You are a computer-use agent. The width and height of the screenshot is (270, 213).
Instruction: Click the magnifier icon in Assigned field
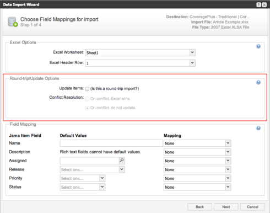[122, 161]
